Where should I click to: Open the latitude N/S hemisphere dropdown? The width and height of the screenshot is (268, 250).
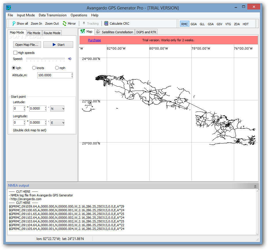click(x=57, y=109)
